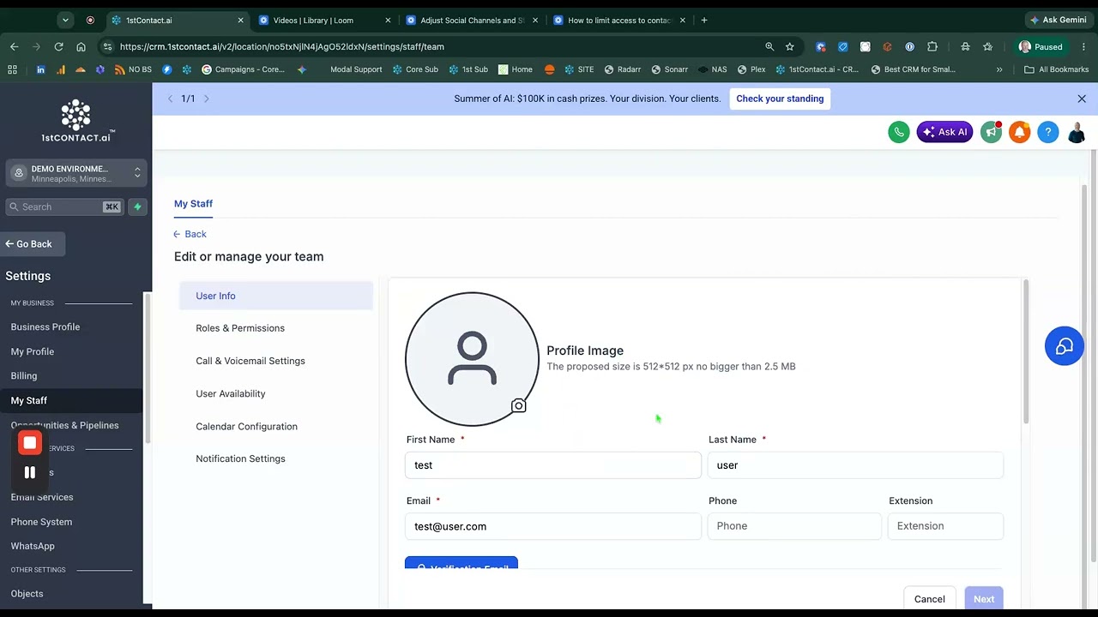This screenshot has width=1098, height=617.
Task: Click the Extension input field
Action: click(x=945, y=526)
